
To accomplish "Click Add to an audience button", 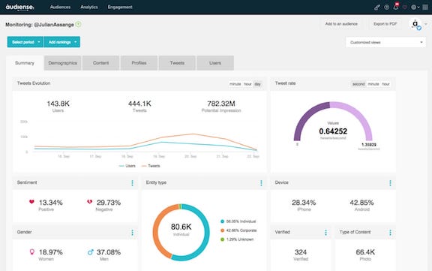I will tap(341, 24).
